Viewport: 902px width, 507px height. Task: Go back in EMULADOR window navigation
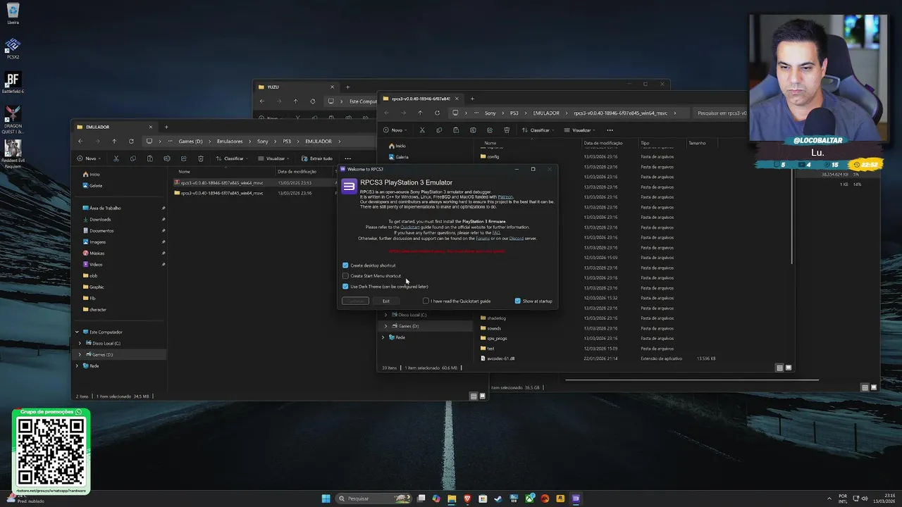click(x=80, y=142)
